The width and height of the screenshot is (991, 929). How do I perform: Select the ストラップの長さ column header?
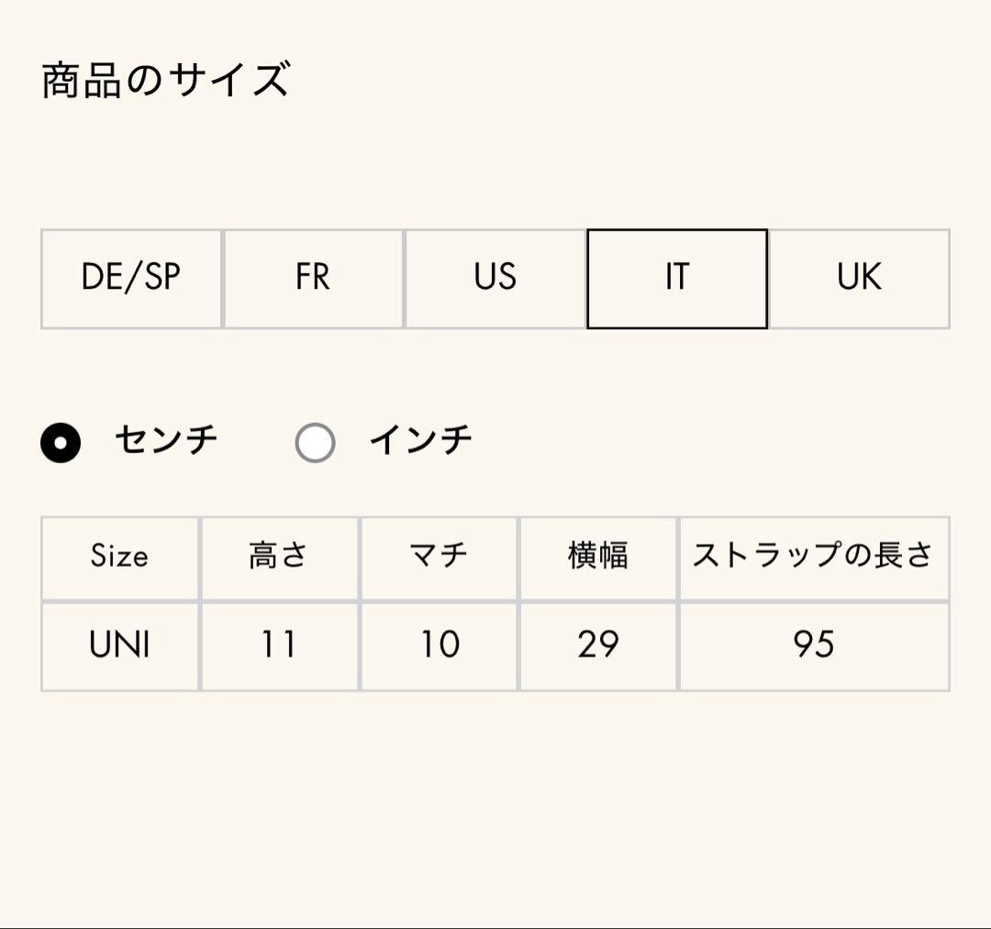click(x=815, y=556)
